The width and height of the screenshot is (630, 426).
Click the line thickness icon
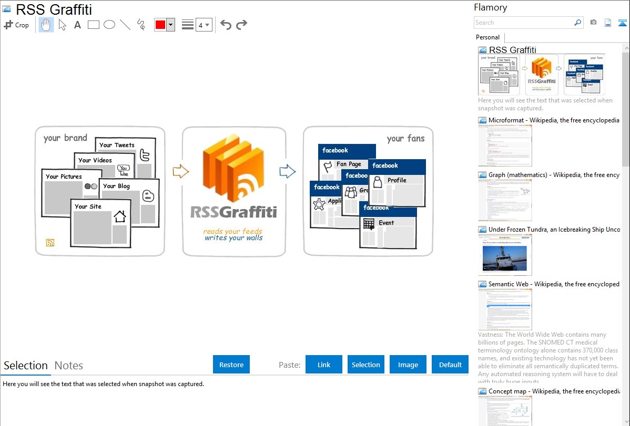[188, 25]
